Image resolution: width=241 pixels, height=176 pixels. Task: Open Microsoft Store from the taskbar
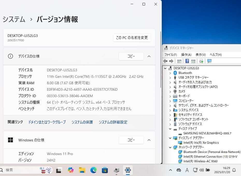tap(105, 170)
